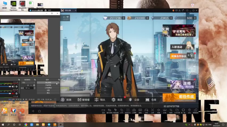
Task: Add a scene transition with plus
Action: pos(28,85)
